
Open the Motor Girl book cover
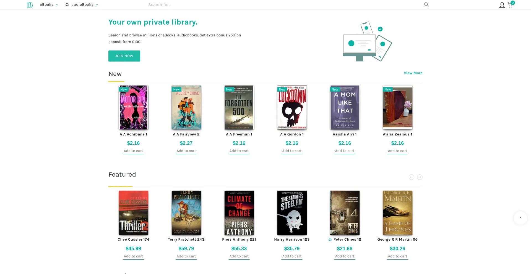(x=134, y=108)
